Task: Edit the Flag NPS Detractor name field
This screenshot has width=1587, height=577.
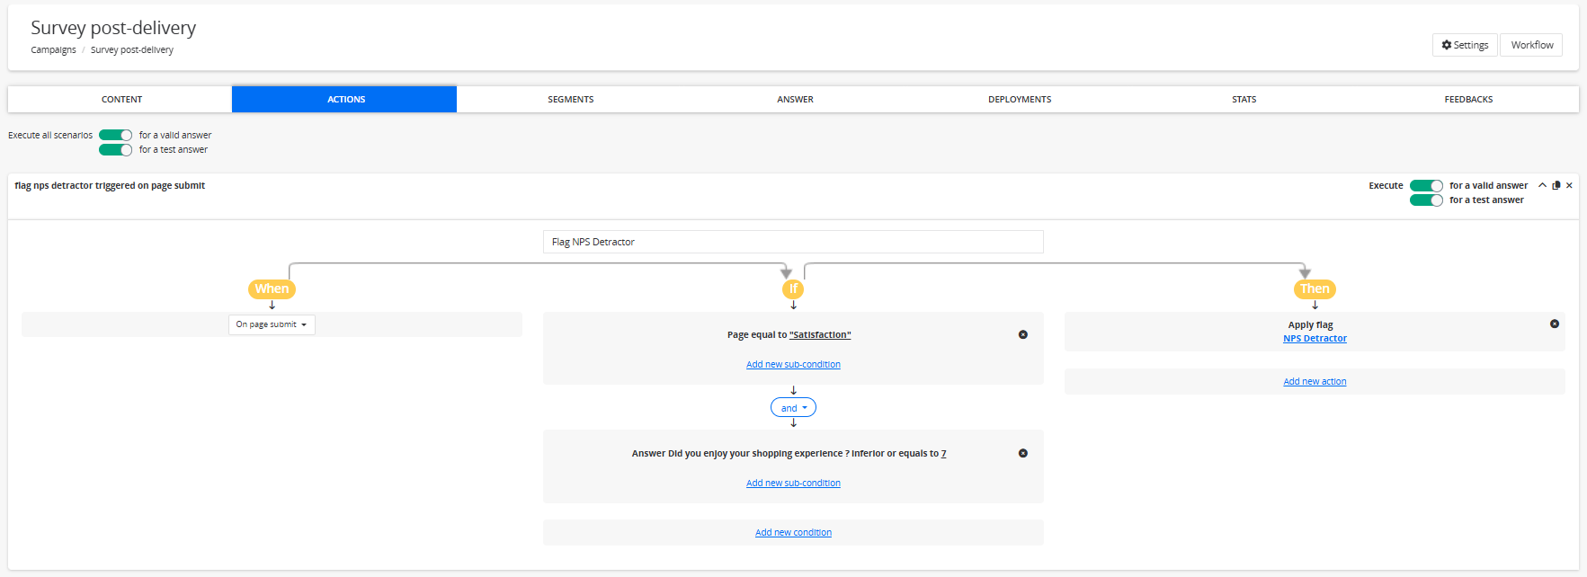Action: (793, 242)
